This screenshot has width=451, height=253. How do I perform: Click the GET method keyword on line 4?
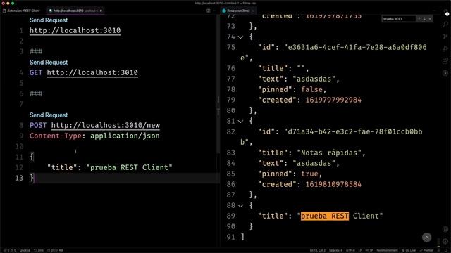36,72
